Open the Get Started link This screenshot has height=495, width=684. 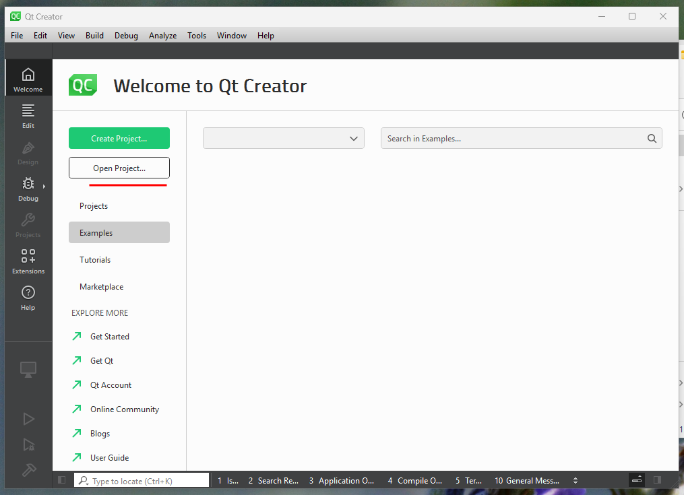click(109, 337)
